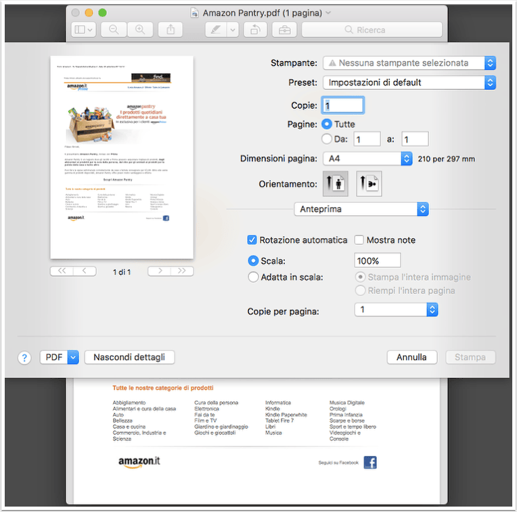Open the share icon in toolbar
The image size is (517, 512).
point(171,30)
